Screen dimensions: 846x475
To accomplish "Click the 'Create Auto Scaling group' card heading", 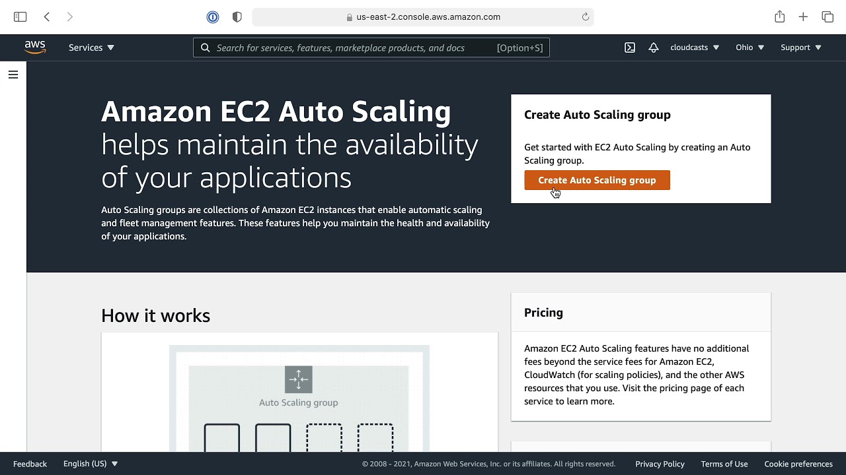I will click(597, 115).
